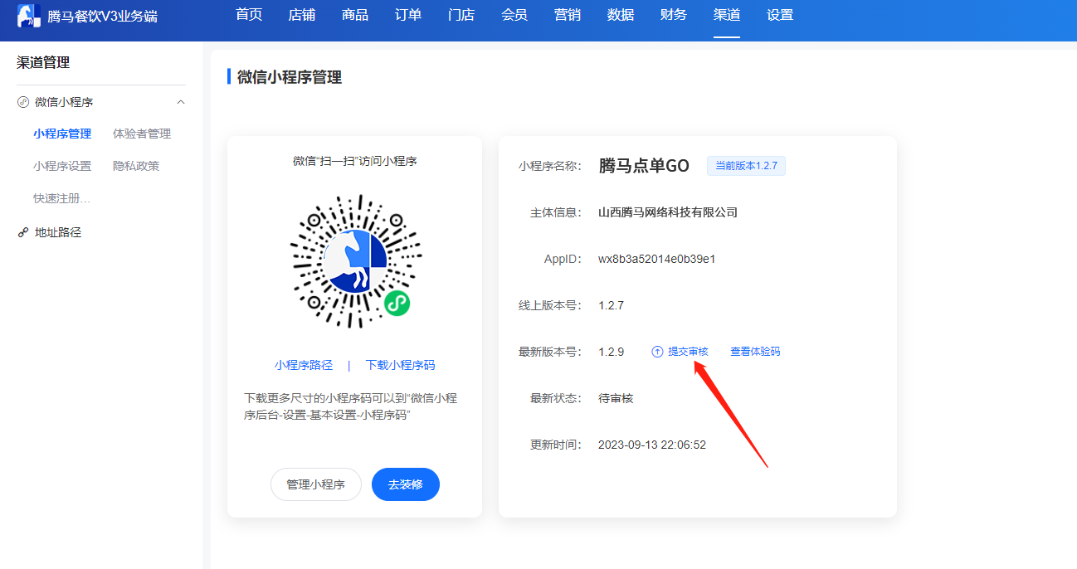Click the 最新状态 field label
Image resolution: width=1077 pixels, height=569 pixels.
click(556, 398)
